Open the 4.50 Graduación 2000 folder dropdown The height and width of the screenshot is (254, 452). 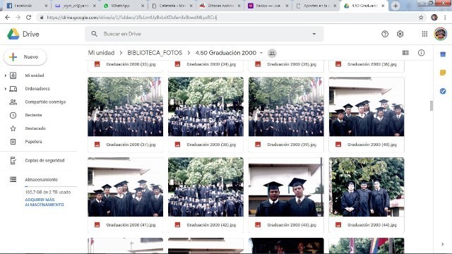261,53
